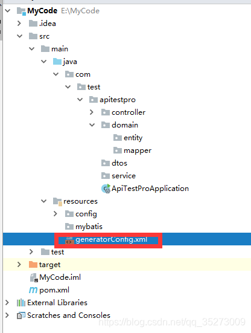The width and height of the screenshot is (251, 333).
Task: Select the apitestpro package name
Action: (118, 100)
